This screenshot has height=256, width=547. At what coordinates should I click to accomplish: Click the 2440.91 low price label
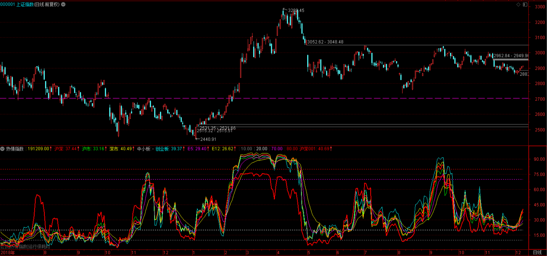coord(208,139)
